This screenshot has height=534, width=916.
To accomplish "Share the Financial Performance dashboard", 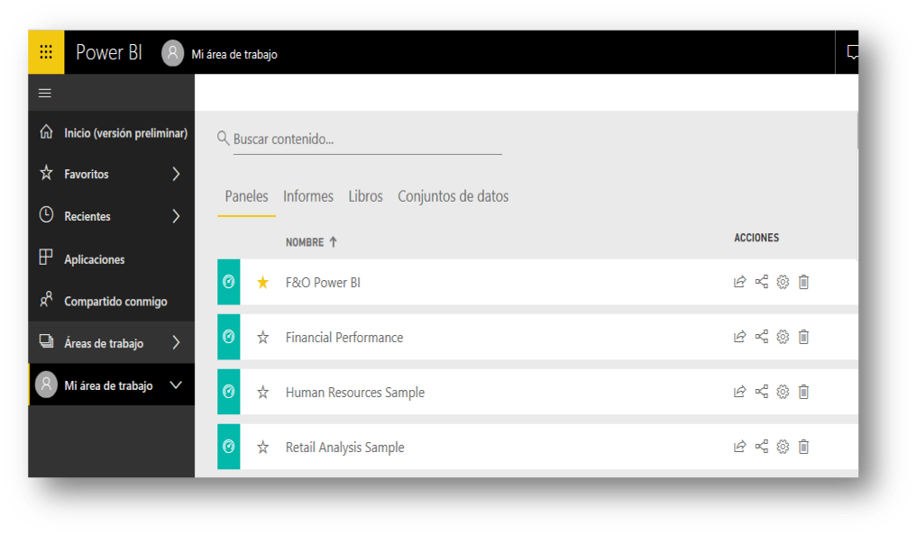I will [761, 337].
